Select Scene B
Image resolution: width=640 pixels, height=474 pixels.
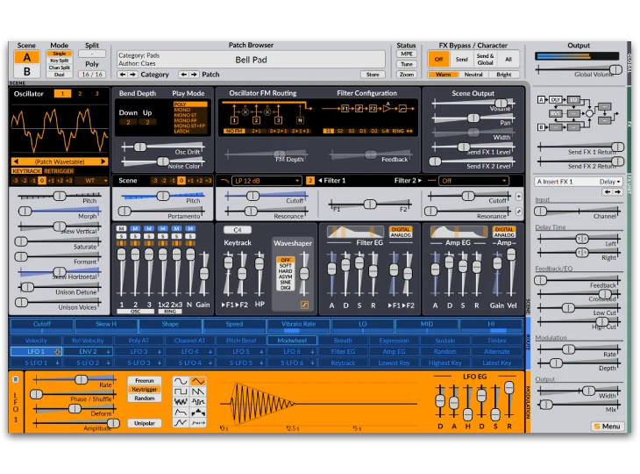[x=26, y=71]
